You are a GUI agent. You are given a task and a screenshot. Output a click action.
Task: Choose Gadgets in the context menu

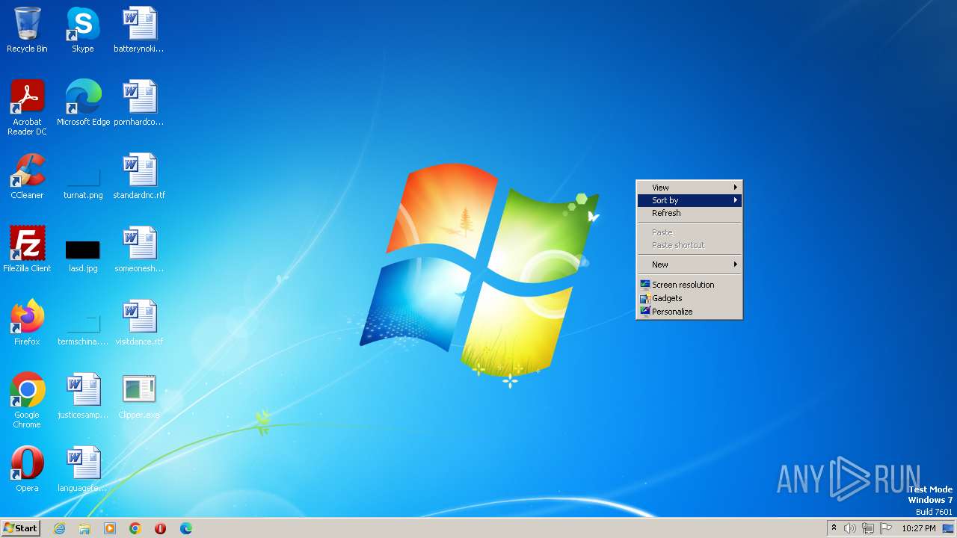(689, 298)
